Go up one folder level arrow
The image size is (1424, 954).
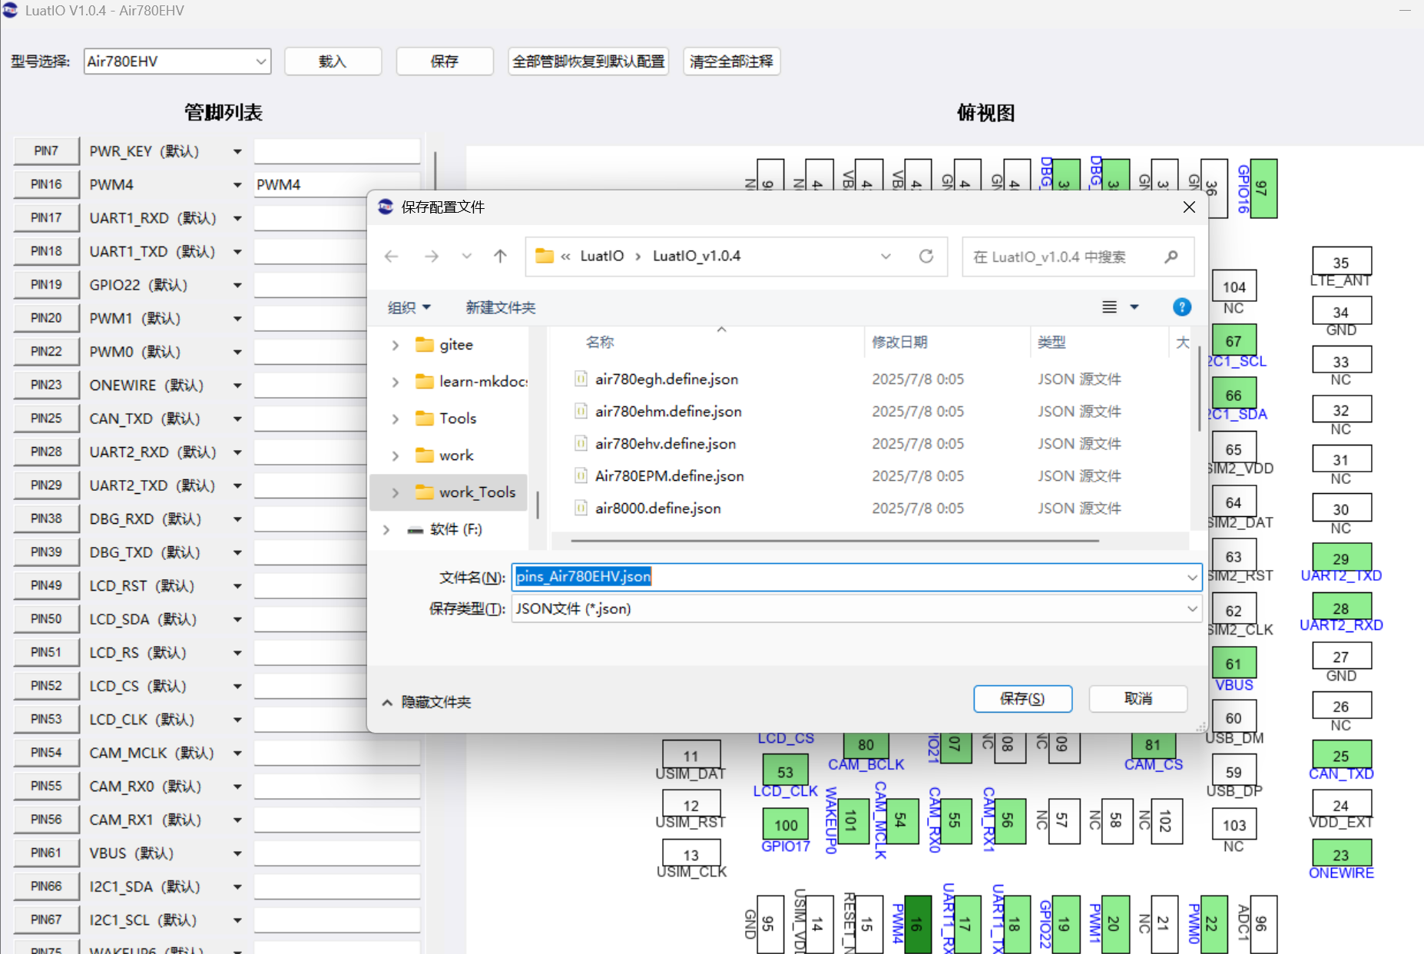500,257
